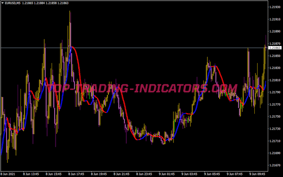
Task: Click the OHLC values 1.21865 1.21884 1.21858 1.21863
Action: pyautogui.click(x=45, y=3)
